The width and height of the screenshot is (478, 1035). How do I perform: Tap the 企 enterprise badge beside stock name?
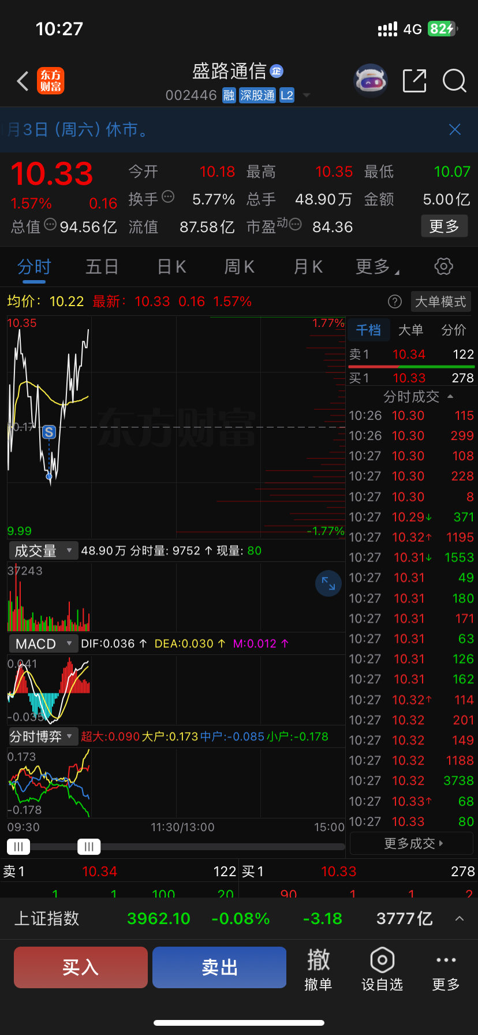277,71
